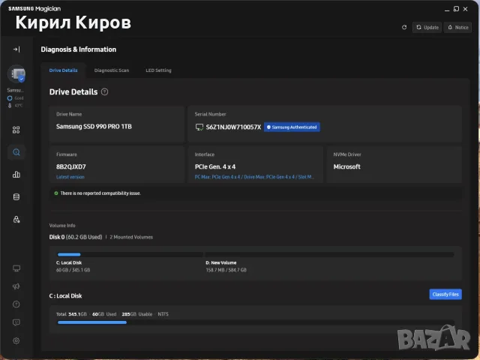
Task: Open the settings gear icon in the sidebar
Action: (x=16, y=340)
